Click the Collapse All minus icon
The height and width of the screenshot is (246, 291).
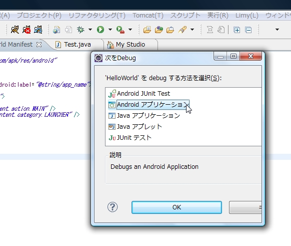tap(248, 30)
